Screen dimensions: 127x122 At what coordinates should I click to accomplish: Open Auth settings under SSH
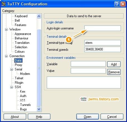(x=23, y=96)
